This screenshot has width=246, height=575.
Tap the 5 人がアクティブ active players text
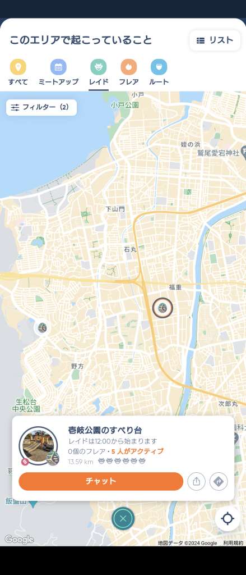(138, 451)
